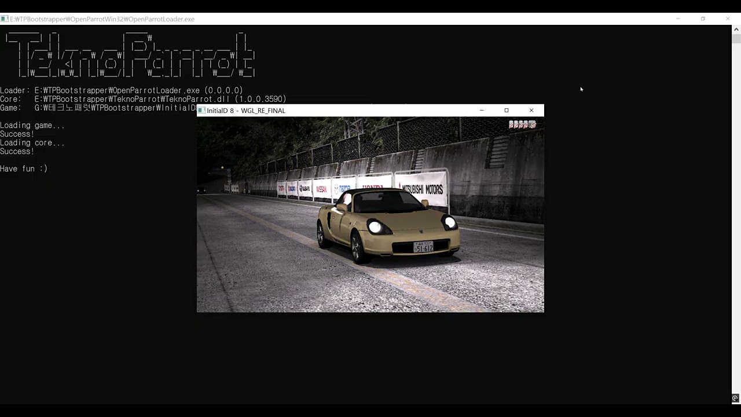
Task: Click the coin credit indicator in game view
Action: point(522,125)
